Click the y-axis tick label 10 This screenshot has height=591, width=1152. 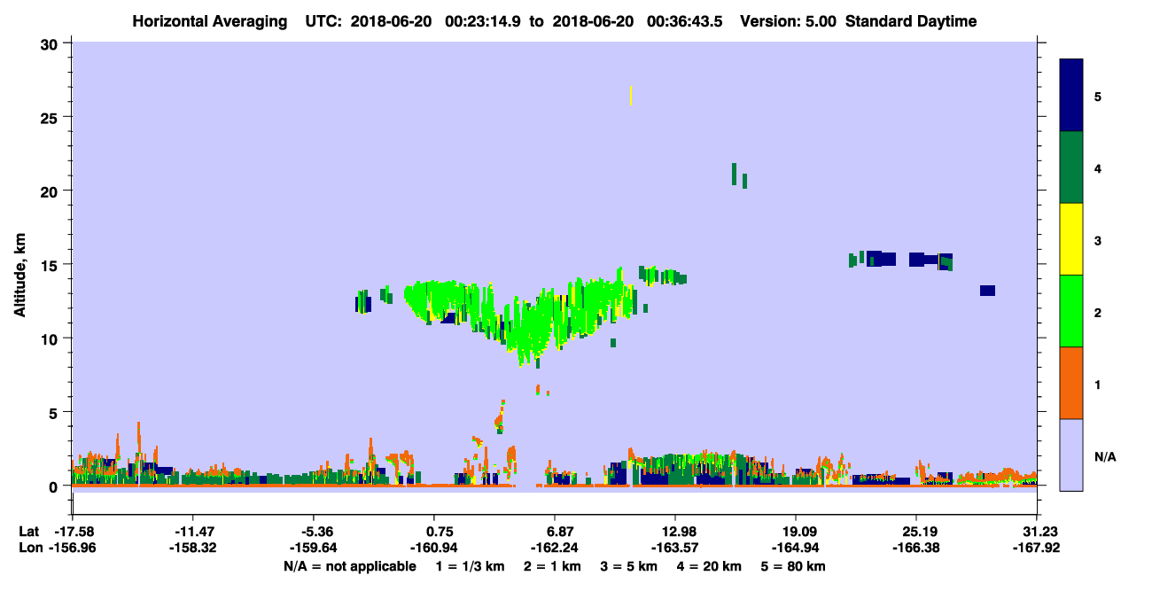click(x=51, y=338)
